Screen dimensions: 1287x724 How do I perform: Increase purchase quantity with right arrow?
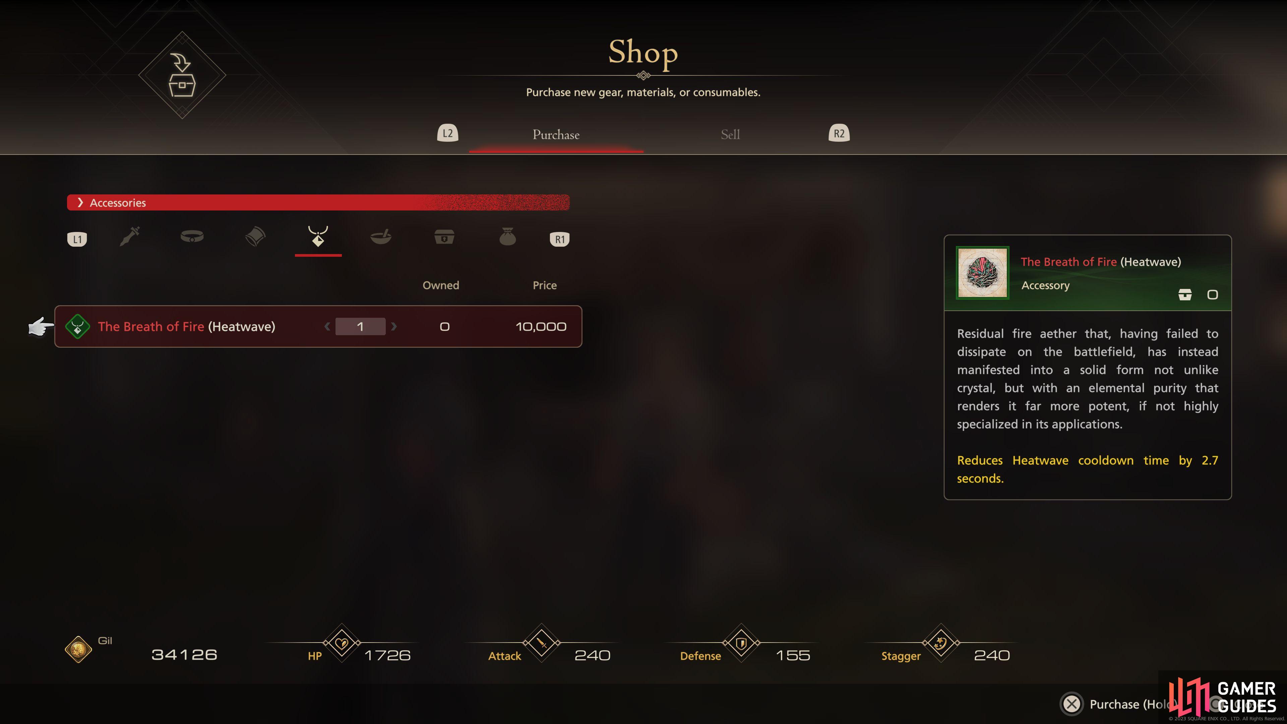pos(394,326)
